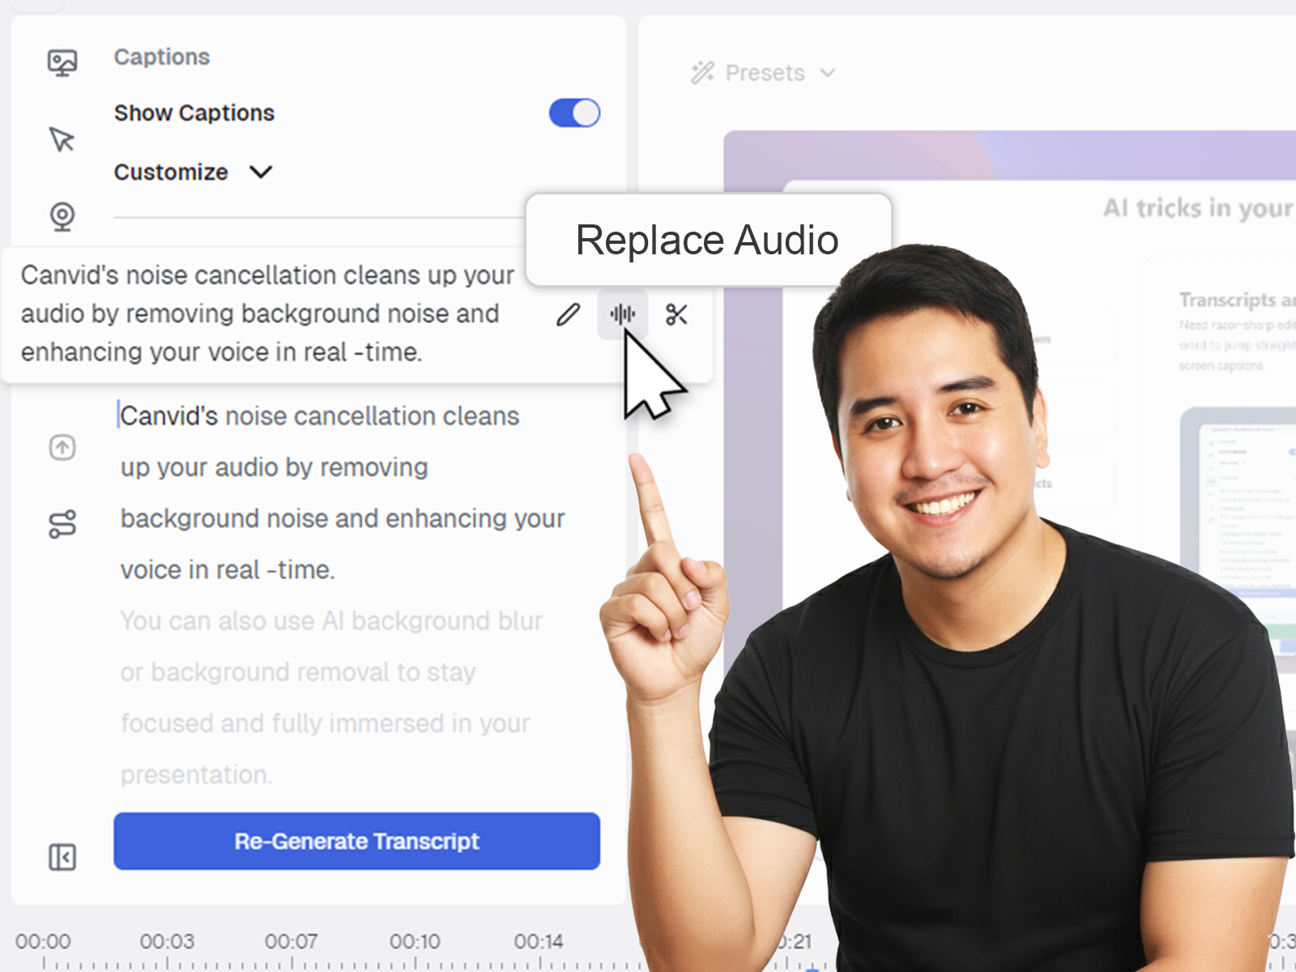This screenshot has height=972, width=1296.
Task: Click the caption preview bubble above the transcript
Action: coord(267,313)
